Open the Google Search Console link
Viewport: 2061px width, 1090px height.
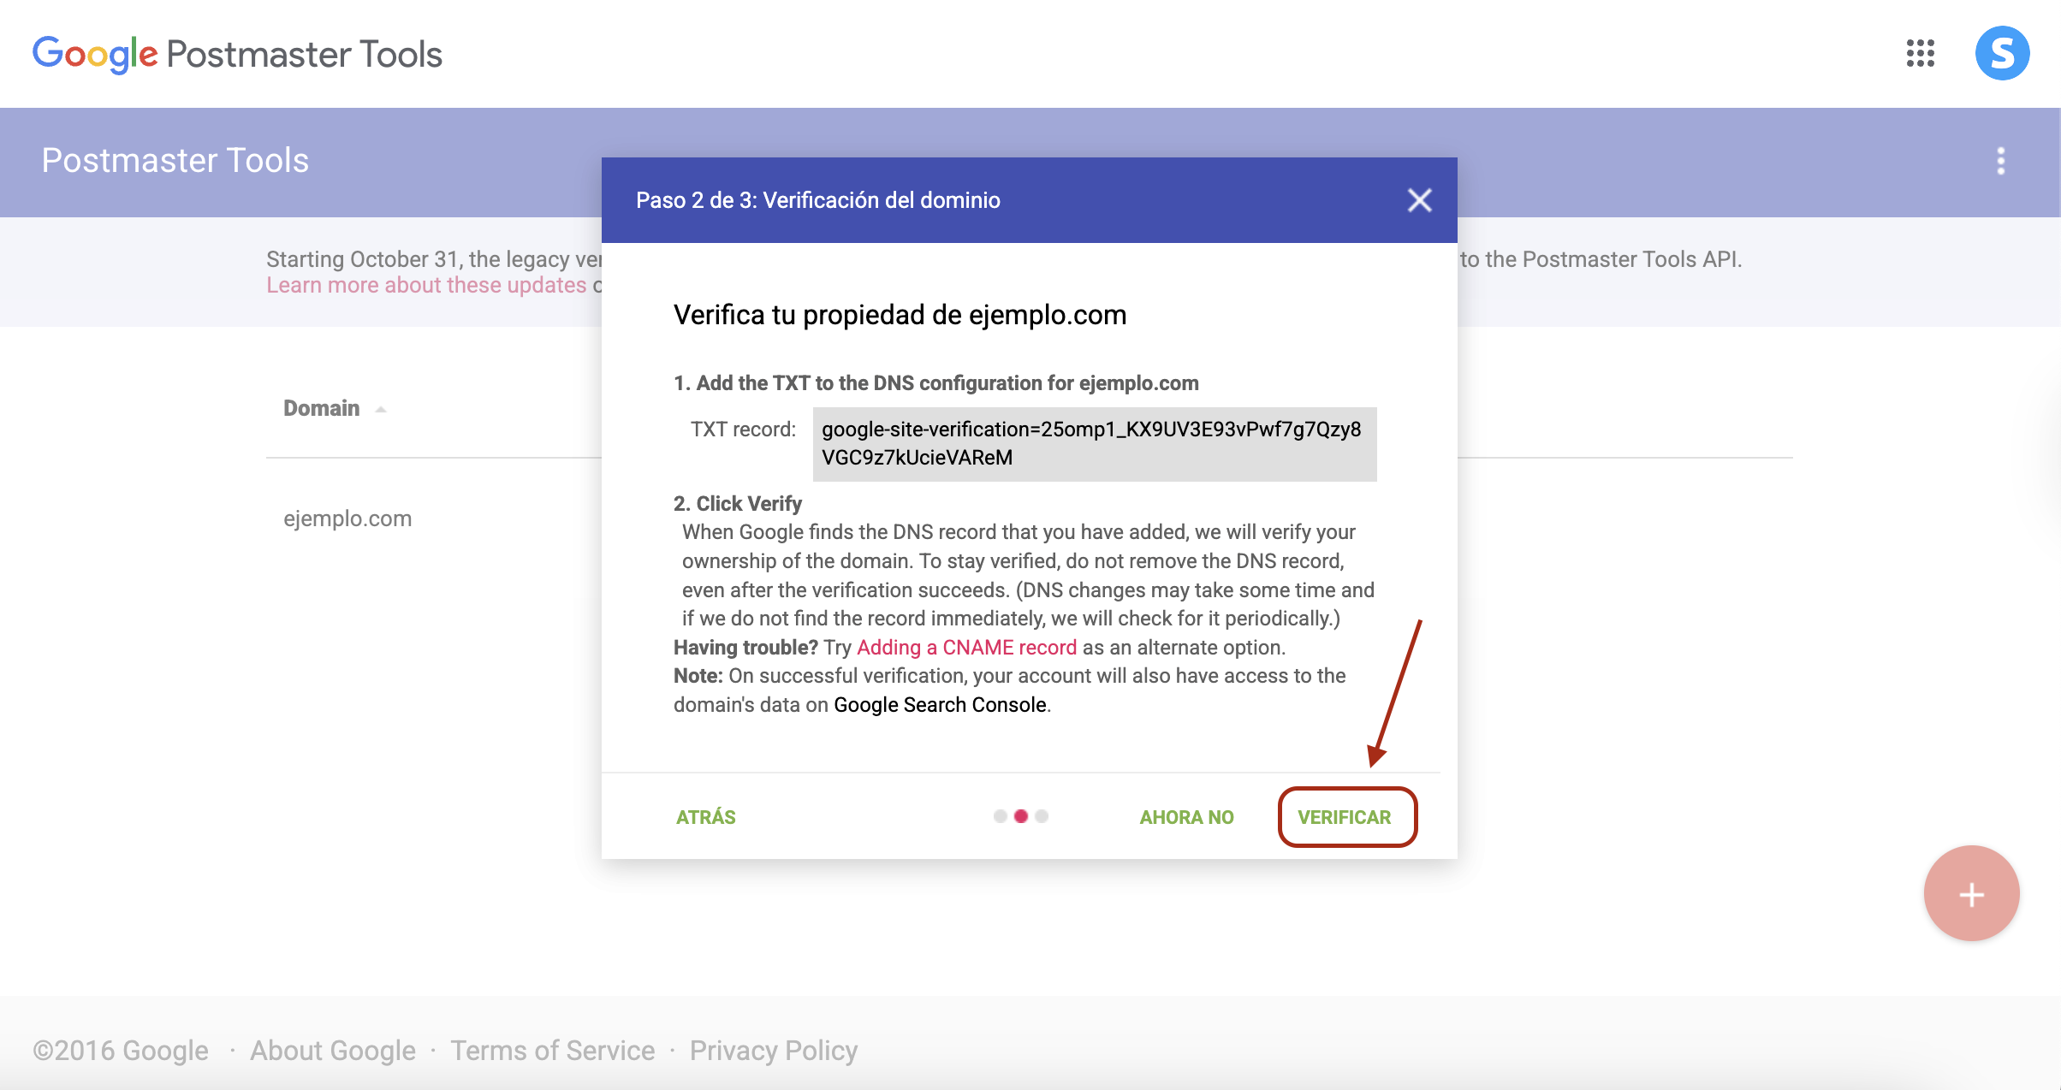(940, 705)
